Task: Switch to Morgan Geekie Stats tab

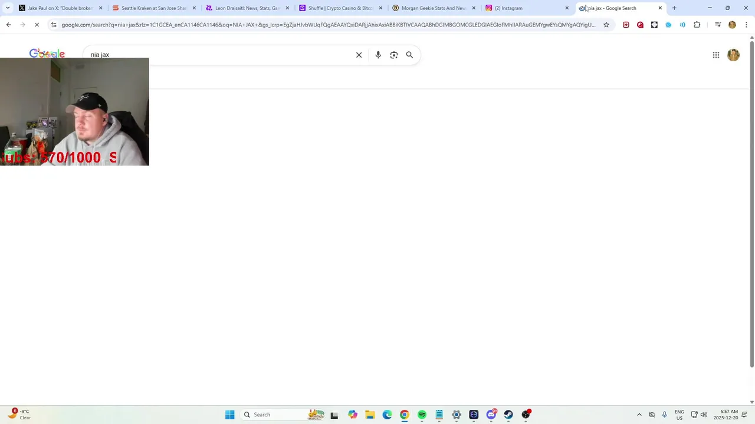Action: (x=434, y=8)
